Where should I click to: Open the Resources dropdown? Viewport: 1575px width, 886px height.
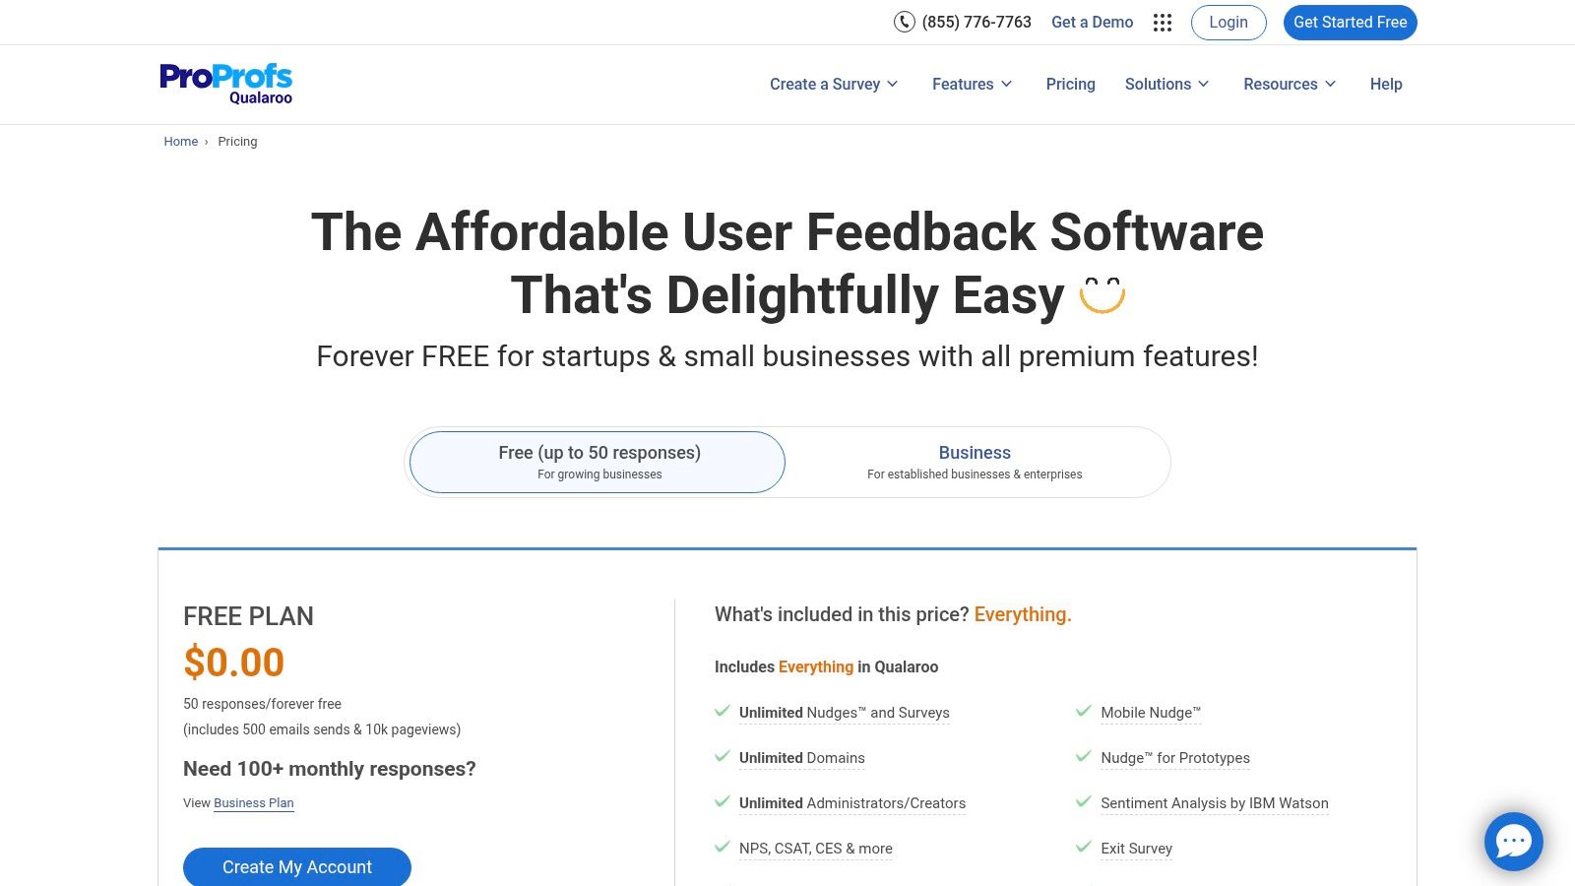pos(1290,84)
